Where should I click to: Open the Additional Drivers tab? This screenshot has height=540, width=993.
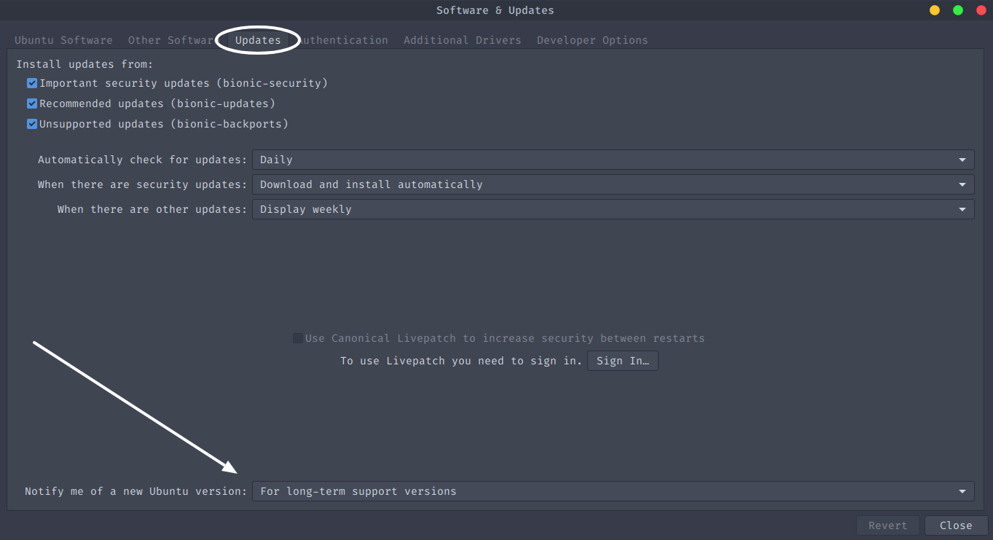pyautogui.click(x=463, y=40)
